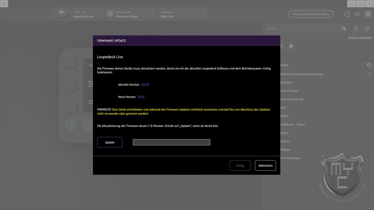Click the greyed Fertig button
Image resolution: width=374 pixels, height=210 pixels.
[240, 166]
